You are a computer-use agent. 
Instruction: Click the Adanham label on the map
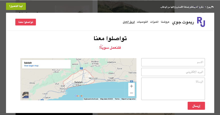click(111, 62)
